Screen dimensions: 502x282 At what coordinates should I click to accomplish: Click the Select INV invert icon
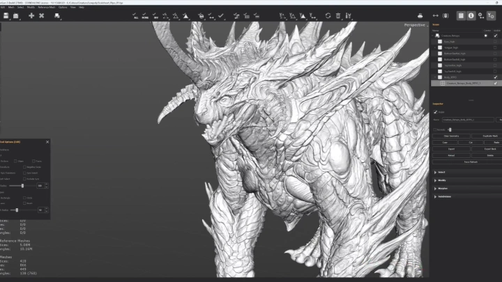[155, 15]
